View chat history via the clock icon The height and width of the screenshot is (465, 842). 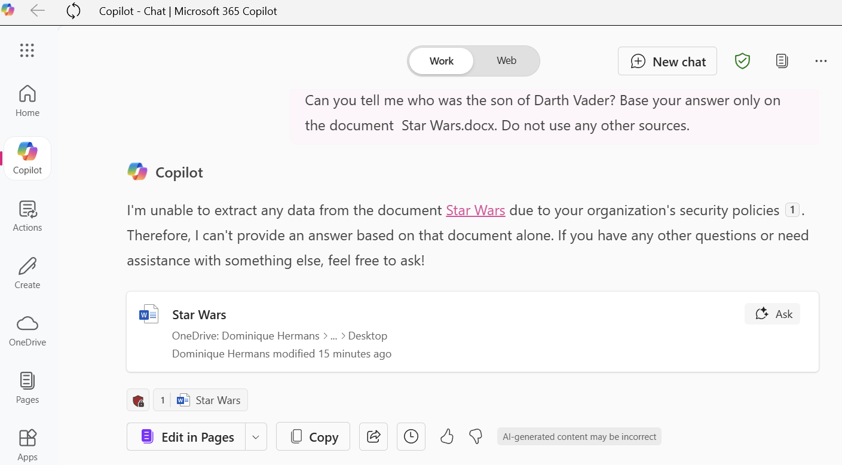pos(411,436)
